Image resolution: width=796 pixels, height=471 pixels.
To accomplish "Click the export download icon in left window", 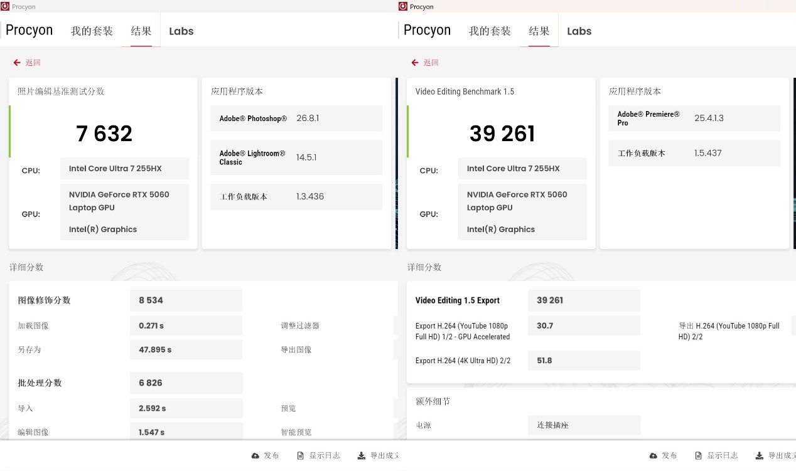I will click(x=362, y=455).
